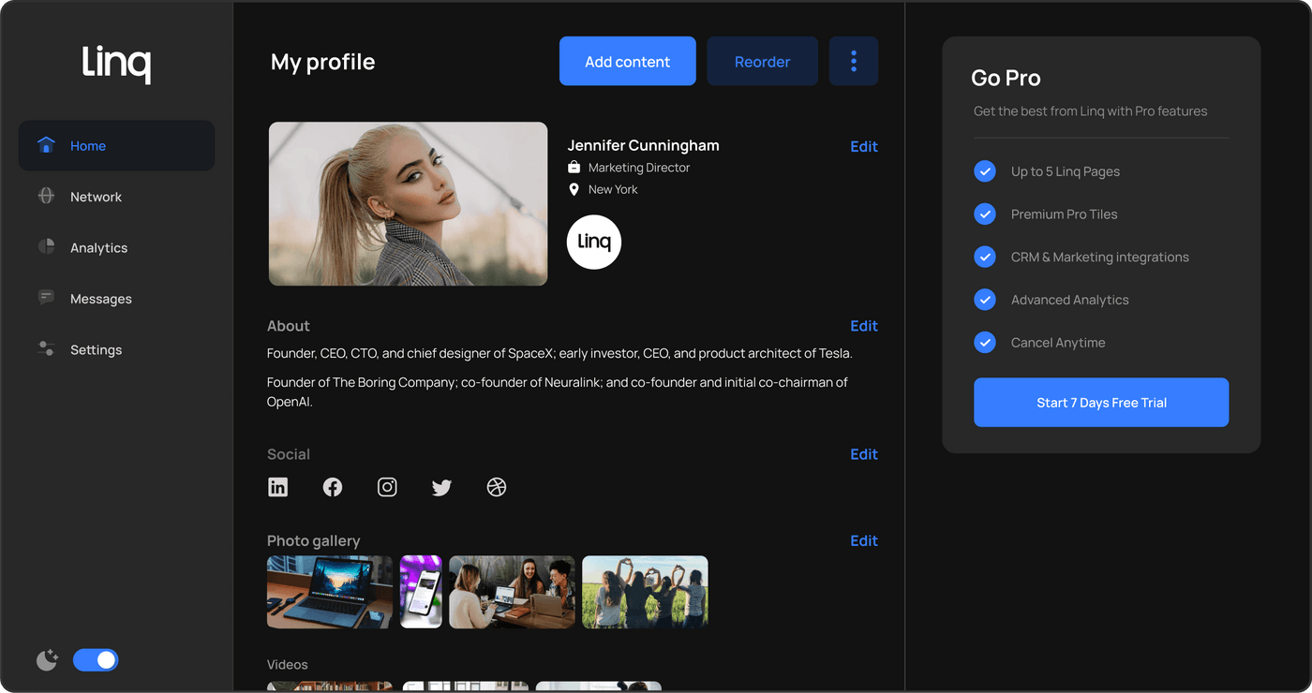Edit the About section
1312x693 pixels.
tap(864, 326)
